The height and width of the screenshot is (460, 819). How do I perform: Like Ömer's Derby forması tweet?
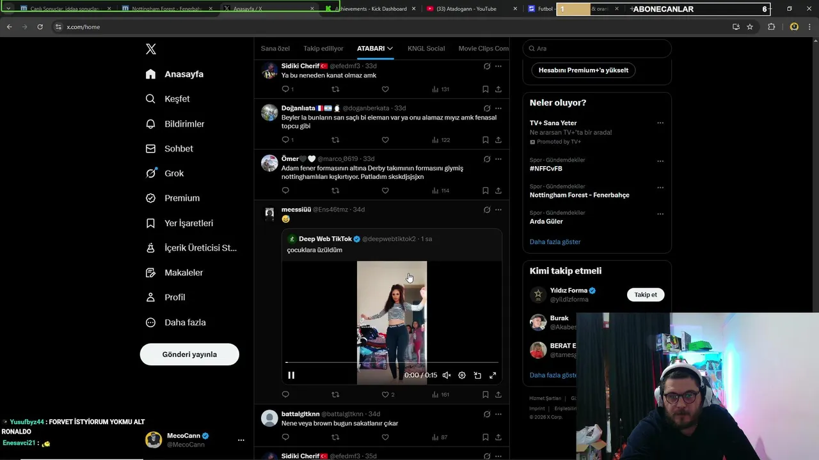point(385,190)
